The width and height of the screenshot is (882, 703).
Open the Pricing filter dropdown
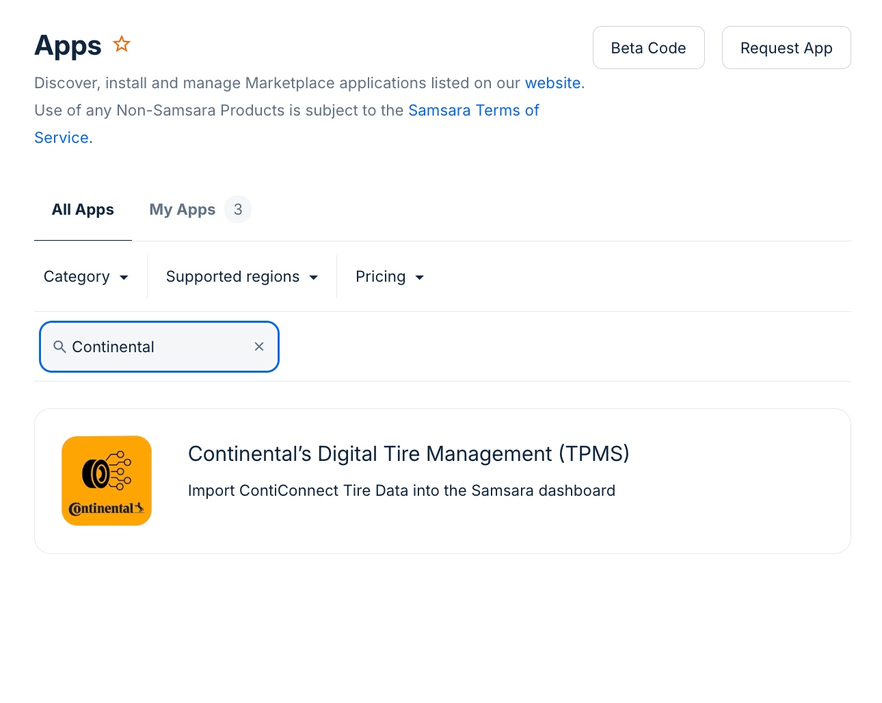(x=390, y=277)
